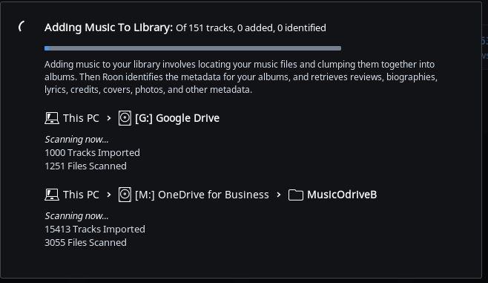Click the "Of 151 tracks, 0 added" status text
488x283 pixels.
click(x=225, y=28)
